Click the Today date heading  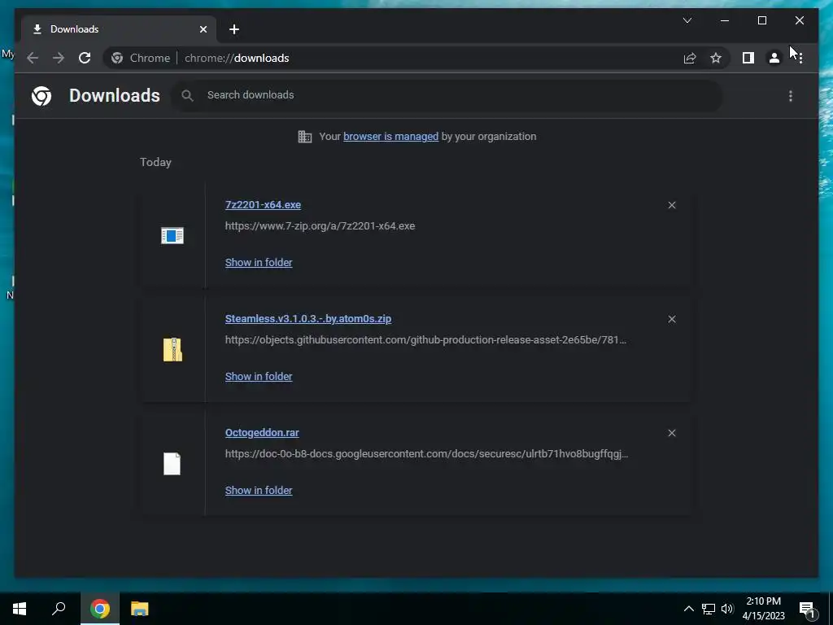coord(155,162)
